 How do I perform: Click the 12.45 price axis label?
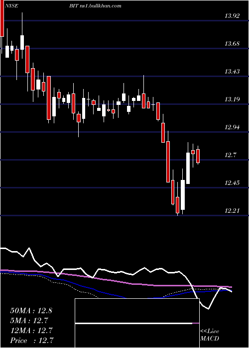[x=233, y=183]
